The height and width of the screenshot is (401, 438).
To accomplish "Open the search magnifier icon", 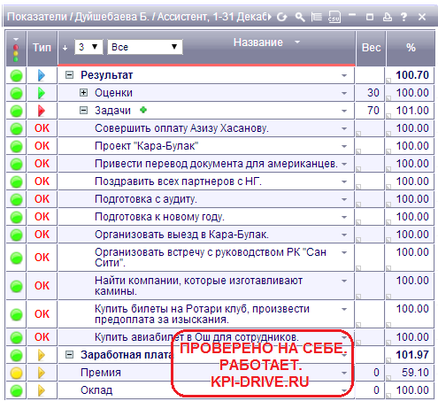I will point(300,17).
